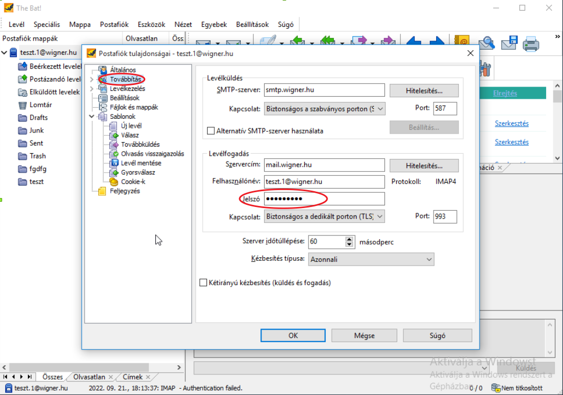
Task: Open the Mappa menu
Action: [x=80, y=24]
